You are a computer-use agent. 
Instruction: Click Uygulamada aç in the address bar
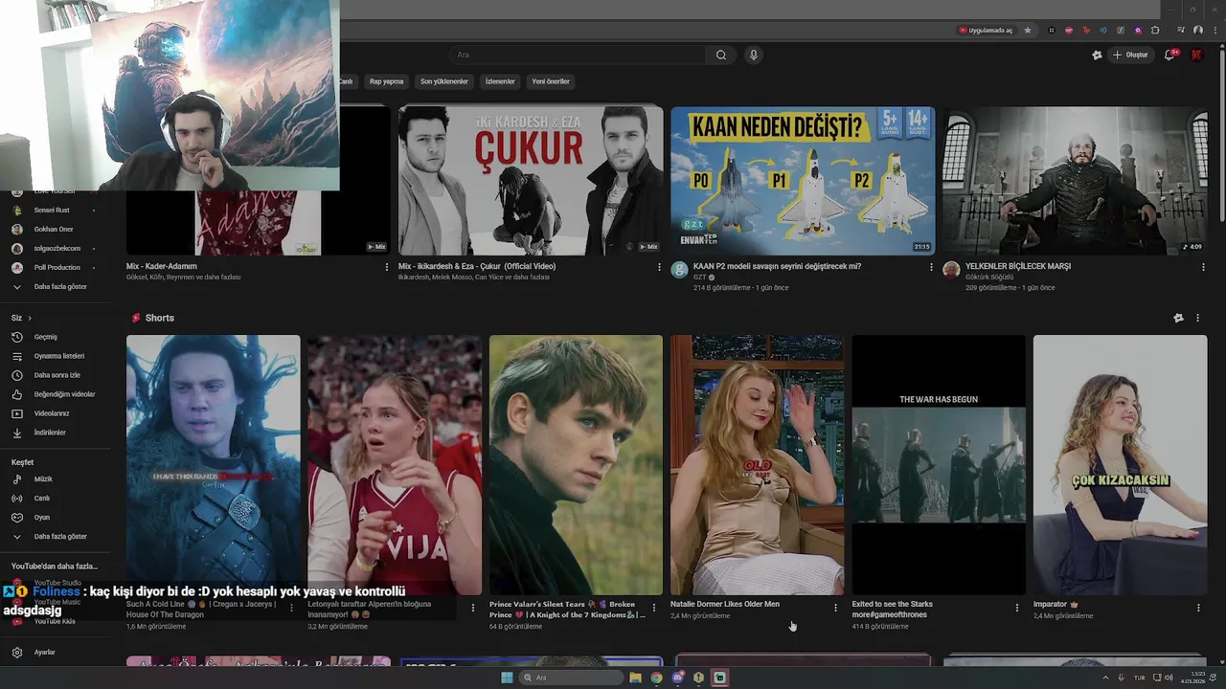985,30
